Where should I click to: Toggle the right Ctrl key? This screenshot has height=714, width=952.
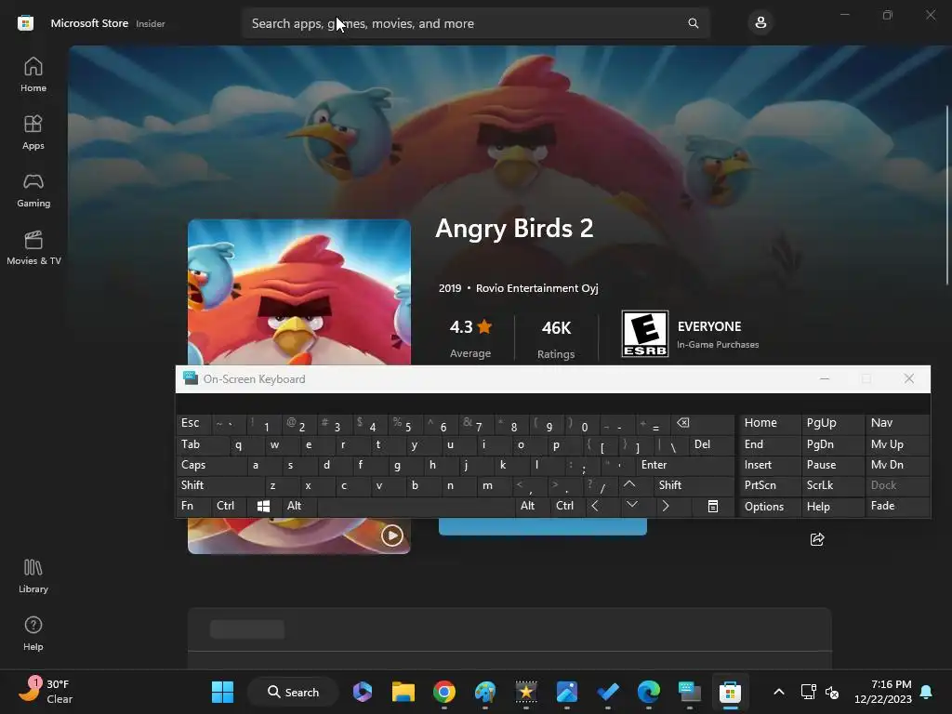pos(568,506)
